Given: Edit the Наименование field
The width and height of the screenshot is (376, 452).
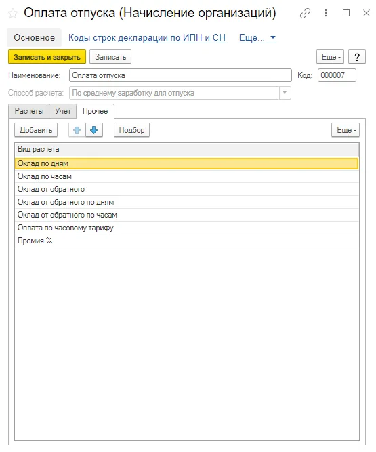Looking at the screenshot, I should (180, 75).
